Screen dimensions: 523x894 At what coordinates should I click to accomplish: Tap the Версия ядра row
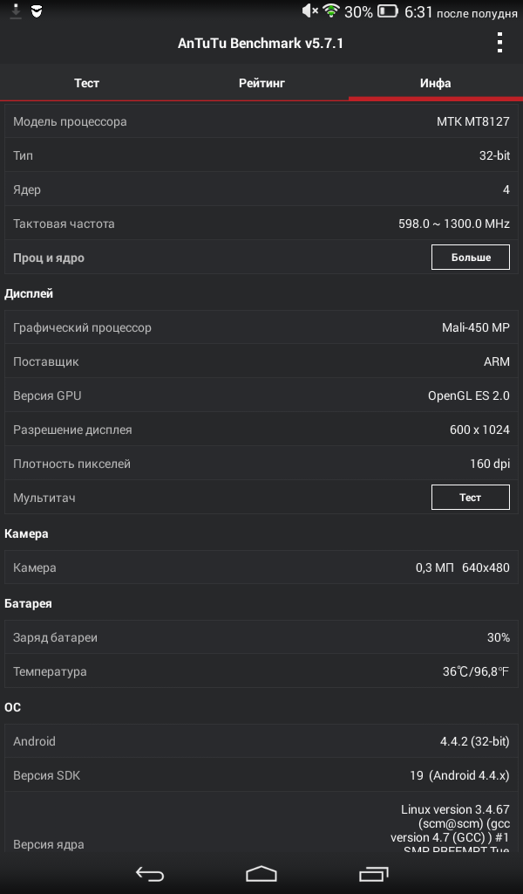[x=261, y=822]
